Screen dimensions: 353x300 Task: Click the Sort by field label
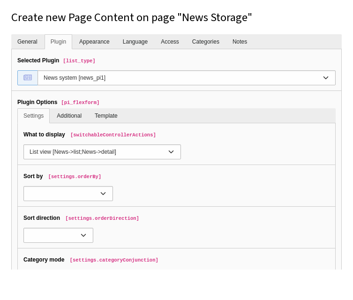pyautogui.click(x=33, y=176)
